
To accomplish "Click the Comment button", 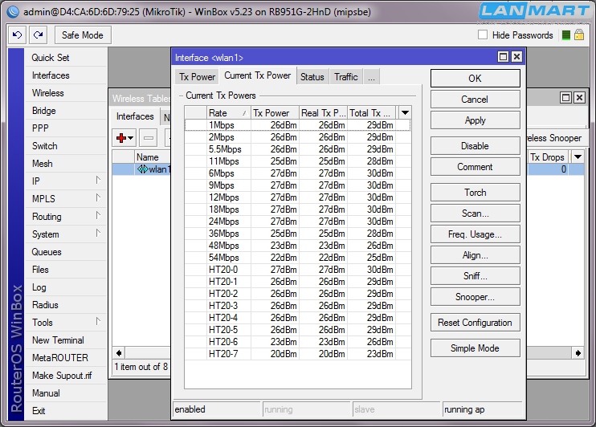I will coord(476,167).
